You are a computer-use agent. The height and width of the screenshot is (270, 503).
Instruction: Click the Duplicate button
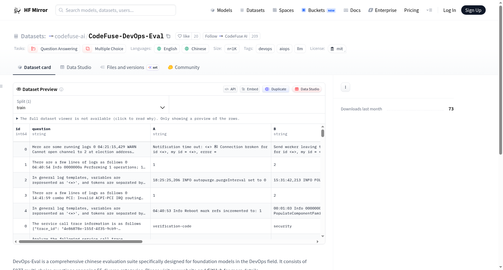[x=276, y=89]
